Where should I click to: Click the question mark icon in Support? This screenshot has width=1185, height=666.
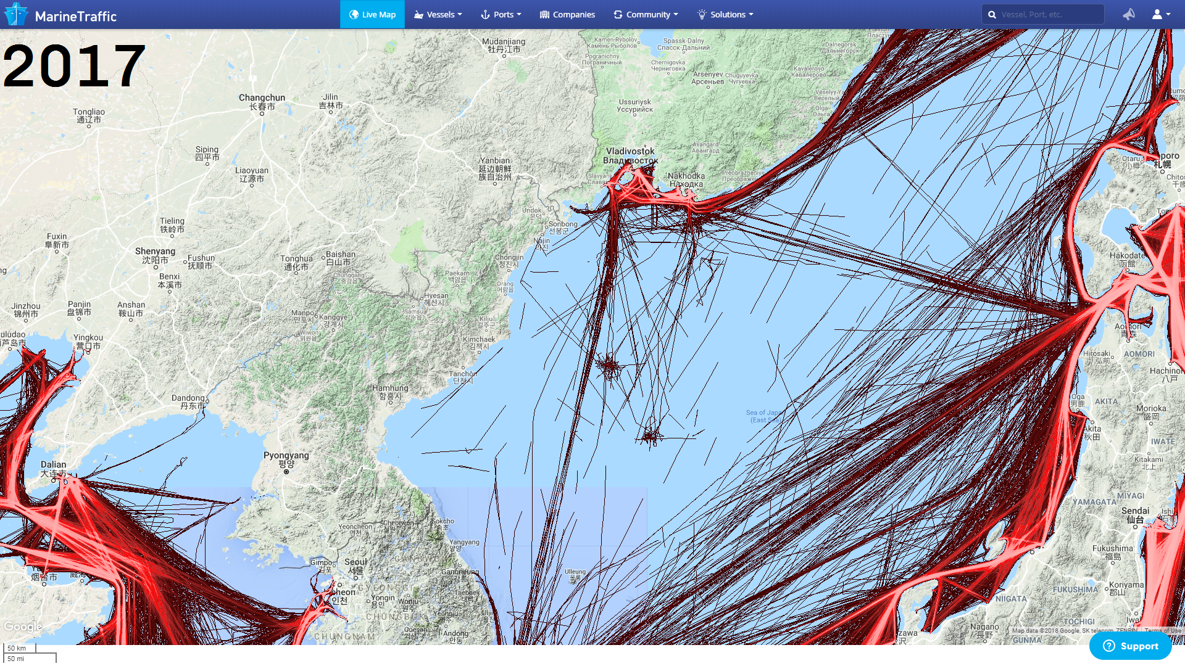tap(1109, 646)
